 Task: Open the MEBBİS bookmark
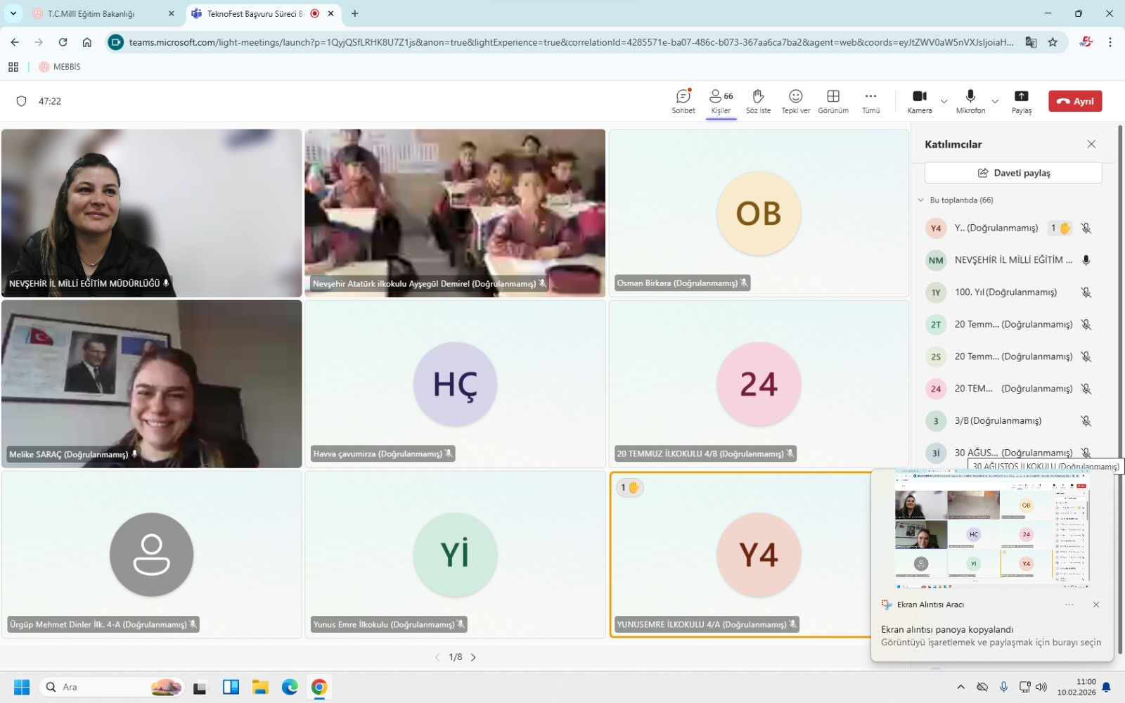tap(60, 67)
